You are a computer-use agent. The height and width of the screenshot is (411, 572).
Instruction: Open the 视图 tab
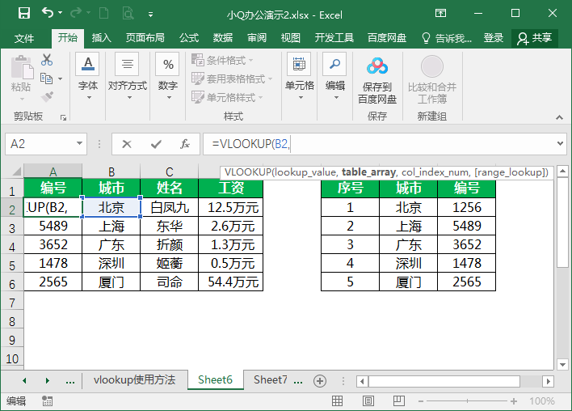[x=290, y=38]
